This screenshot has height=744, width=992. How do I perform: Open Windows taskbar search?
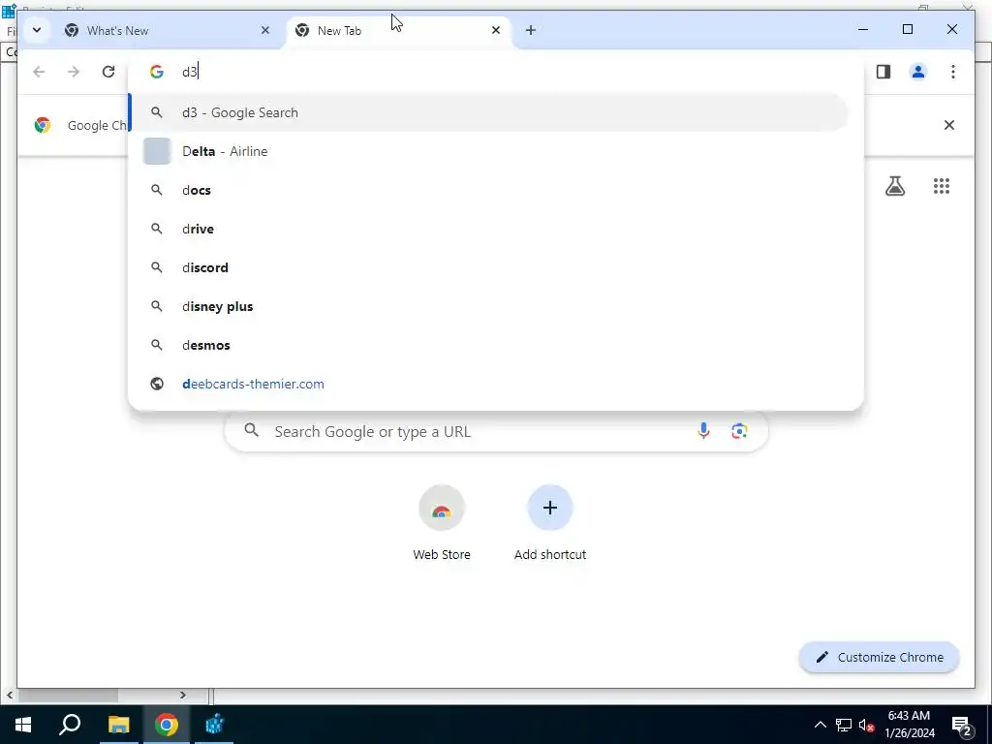[70, 725]
